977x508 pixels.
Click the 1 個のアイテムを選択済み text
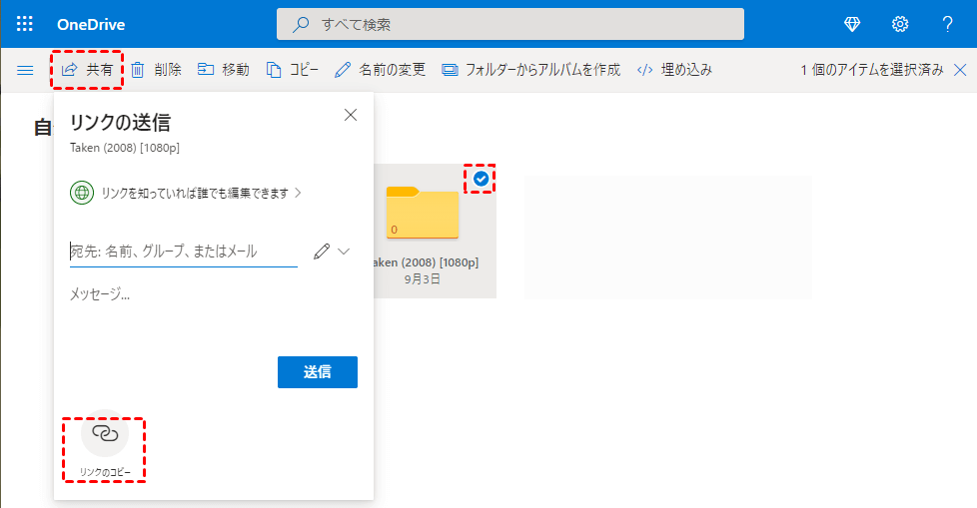pos(872,70)
